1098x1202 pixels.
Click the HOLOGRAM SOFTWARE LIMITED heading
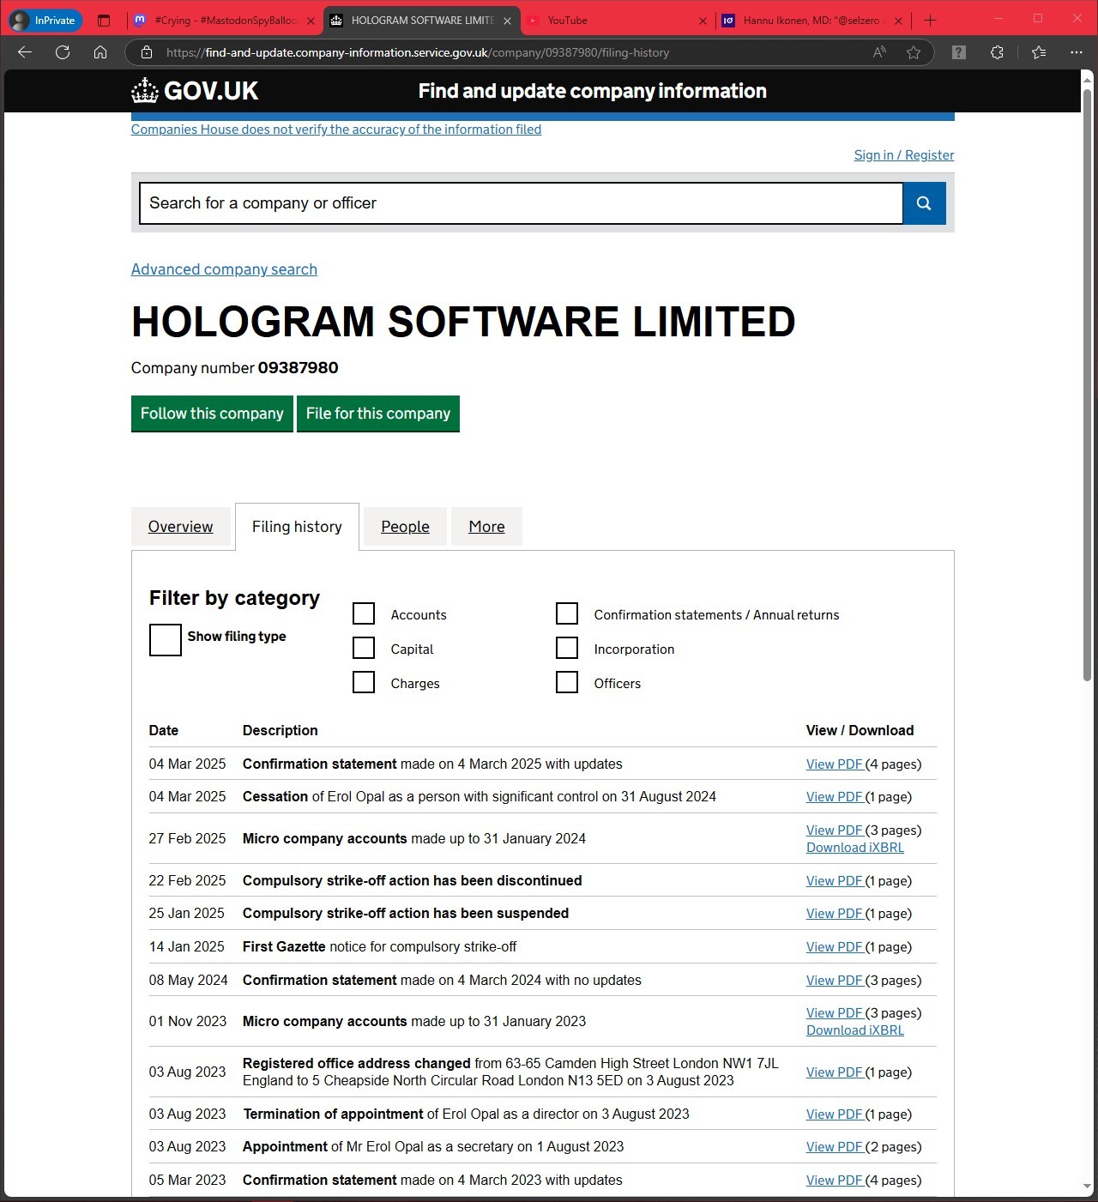tap(463, 322)
